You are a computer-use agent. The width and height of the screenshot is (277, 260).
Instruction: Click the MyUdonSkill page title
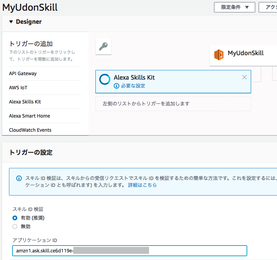pos(30,7)
